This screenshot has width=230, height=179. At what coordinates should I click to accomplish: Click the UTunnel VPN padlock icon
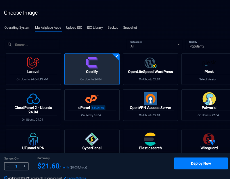[x=33, y=139]
